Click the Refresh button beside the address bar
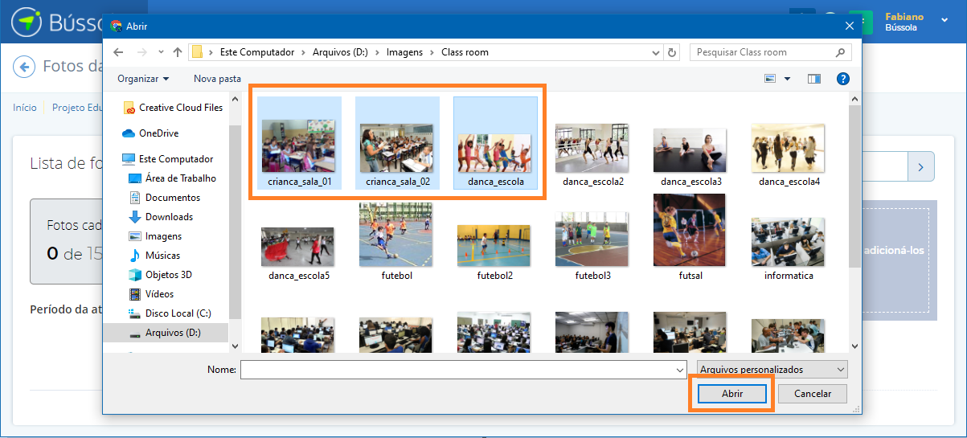 (x=673, y=52)
